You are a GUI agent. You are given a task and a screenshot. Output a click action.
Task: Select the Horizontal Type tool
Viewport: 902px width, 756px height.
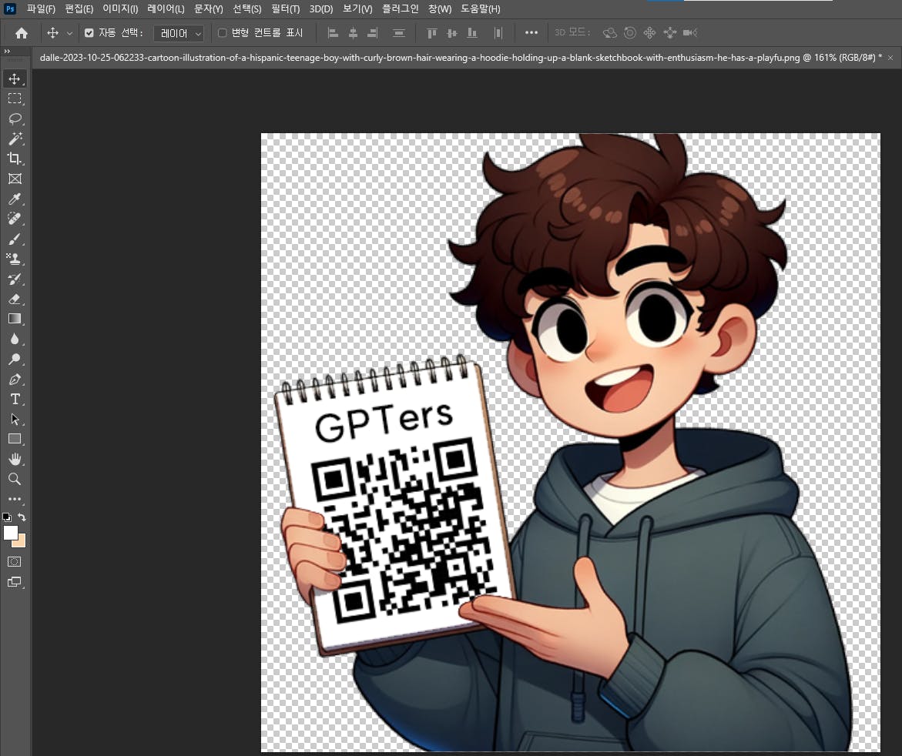pyautogui.click(x=15, y=399)
